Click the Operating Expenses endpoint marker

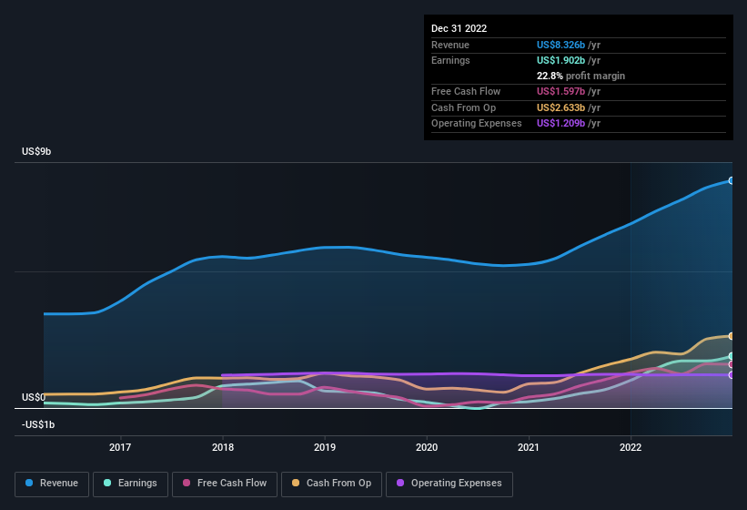(x=732, y=375)
